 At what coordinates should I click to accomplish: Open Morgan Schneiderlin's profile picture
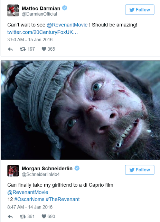pos(13,171)
